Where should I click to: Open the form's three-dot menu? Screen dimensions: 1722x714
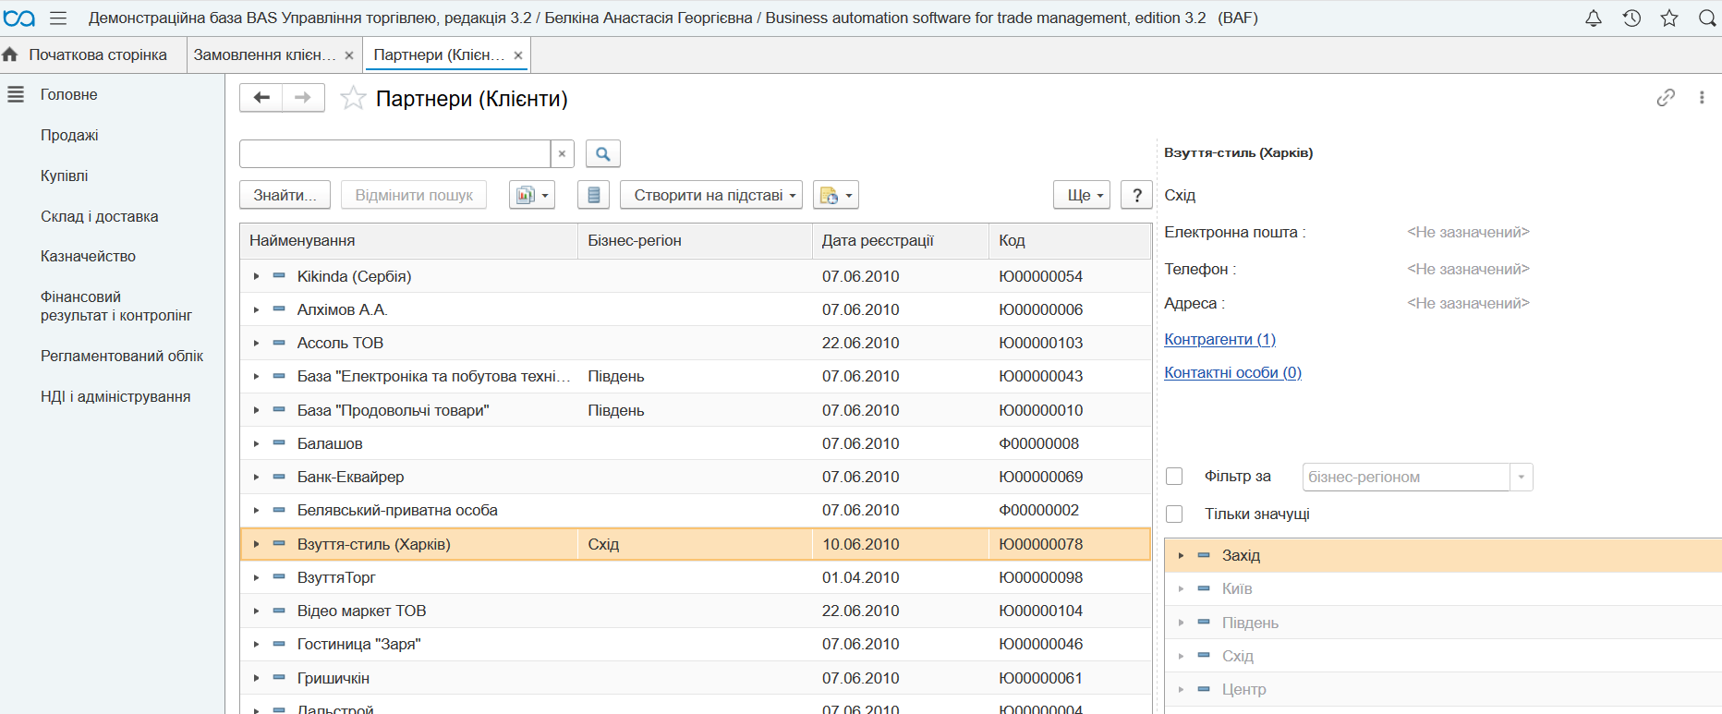point(1702,98)
